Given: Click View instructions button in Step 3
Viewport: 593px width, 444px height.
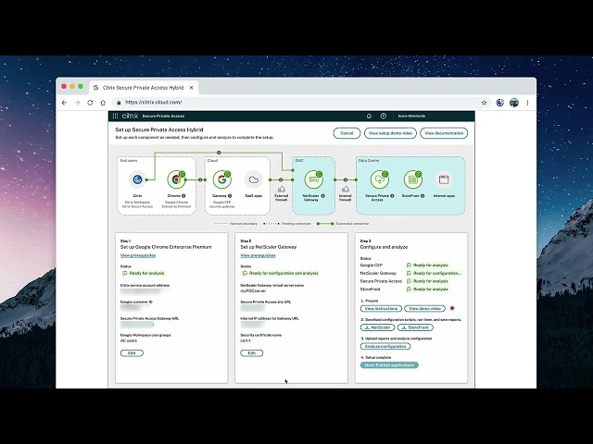Looking at the screenshot, I should click(x=381, y=308).
